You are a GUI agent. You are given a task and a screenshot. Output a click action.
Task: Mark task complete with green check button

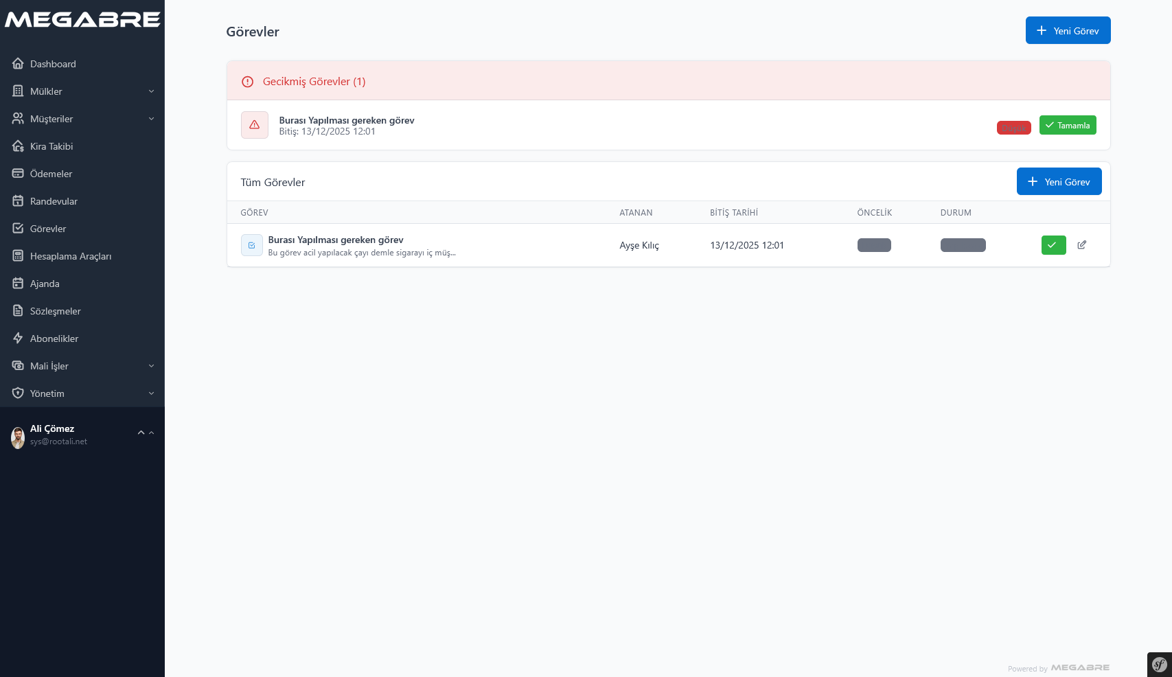click(1053, 245)
